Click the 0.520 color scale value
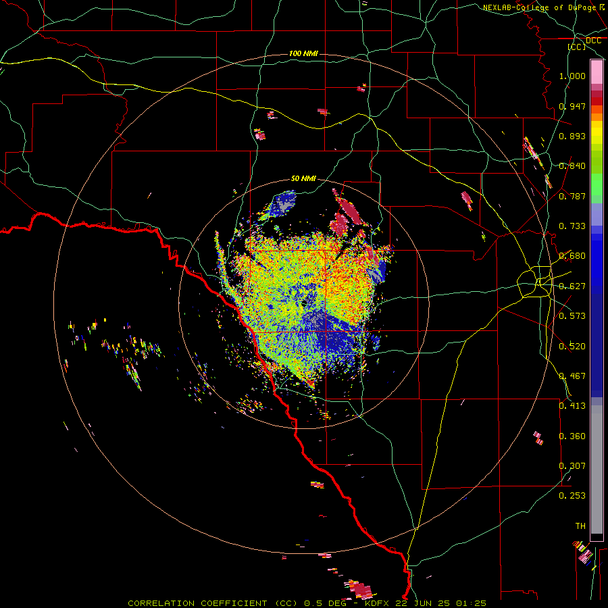The image size is (608, 608). pos(572,347)
